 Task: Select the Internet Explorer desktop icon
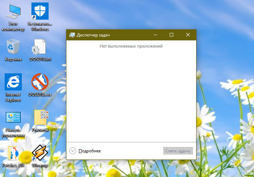click(x=13, y=82)
